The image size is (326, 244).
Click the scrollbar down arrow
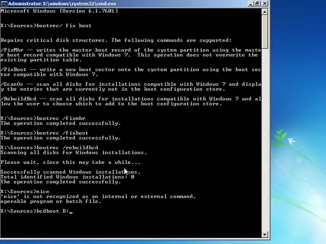[264, 235]
